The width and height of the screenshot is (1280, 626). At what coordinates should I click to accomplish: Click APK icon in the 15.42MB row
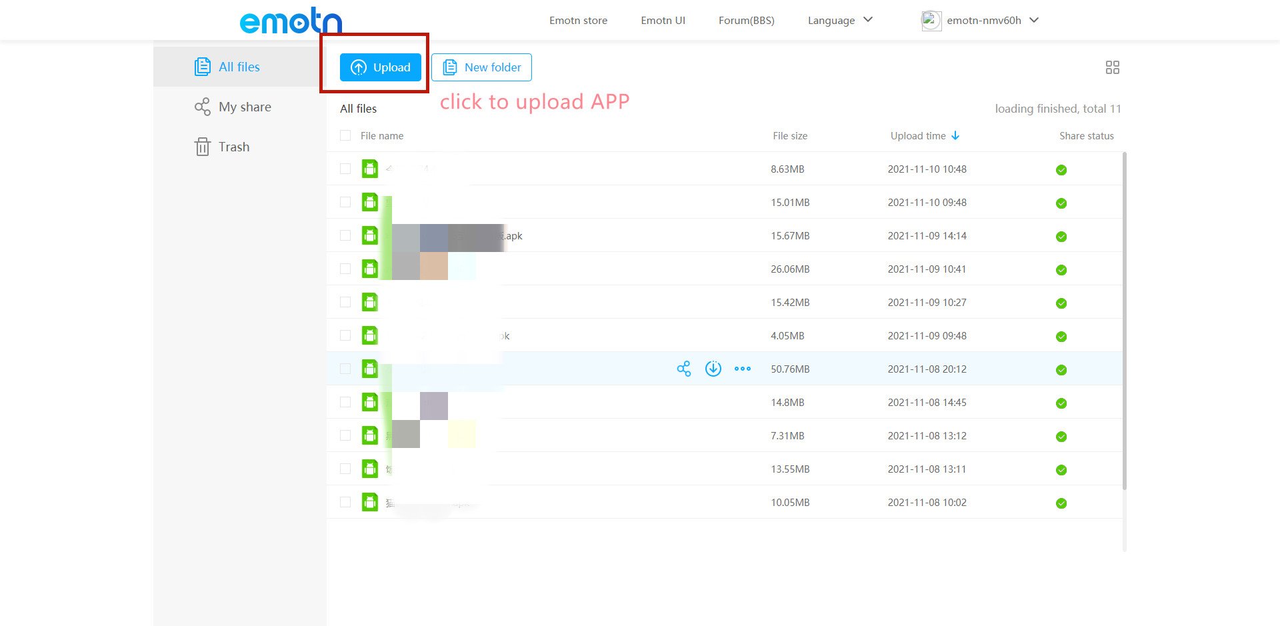[369, 302]
